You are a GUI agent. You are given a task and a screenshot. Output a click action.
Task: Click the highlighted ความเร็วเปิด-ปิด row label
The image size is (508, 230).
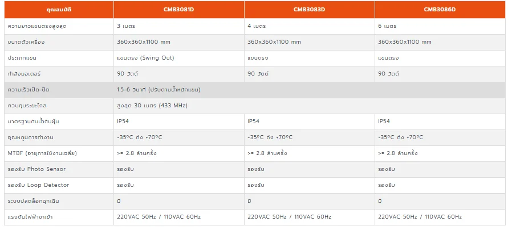coord(59,90)
